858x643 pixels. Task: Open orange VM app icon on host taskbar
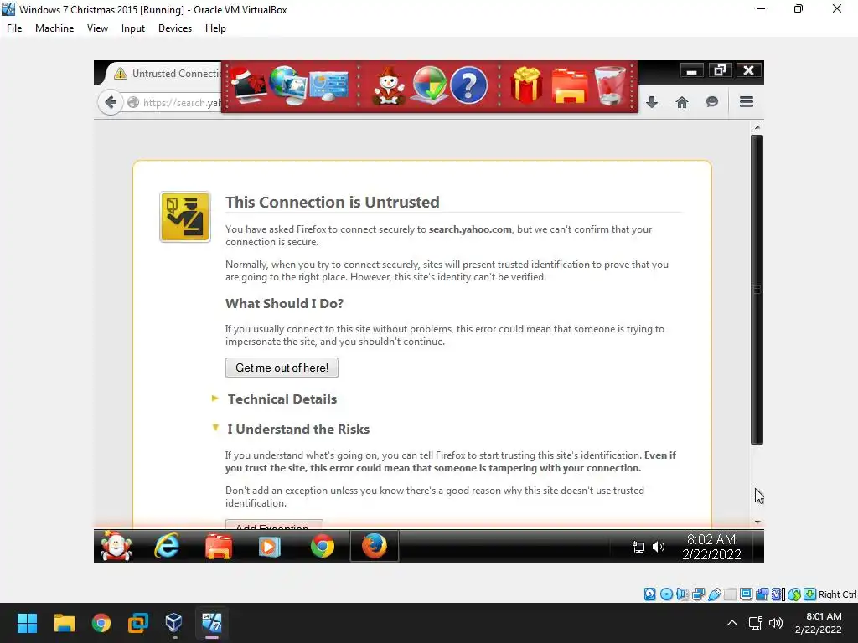coord(138,623)
